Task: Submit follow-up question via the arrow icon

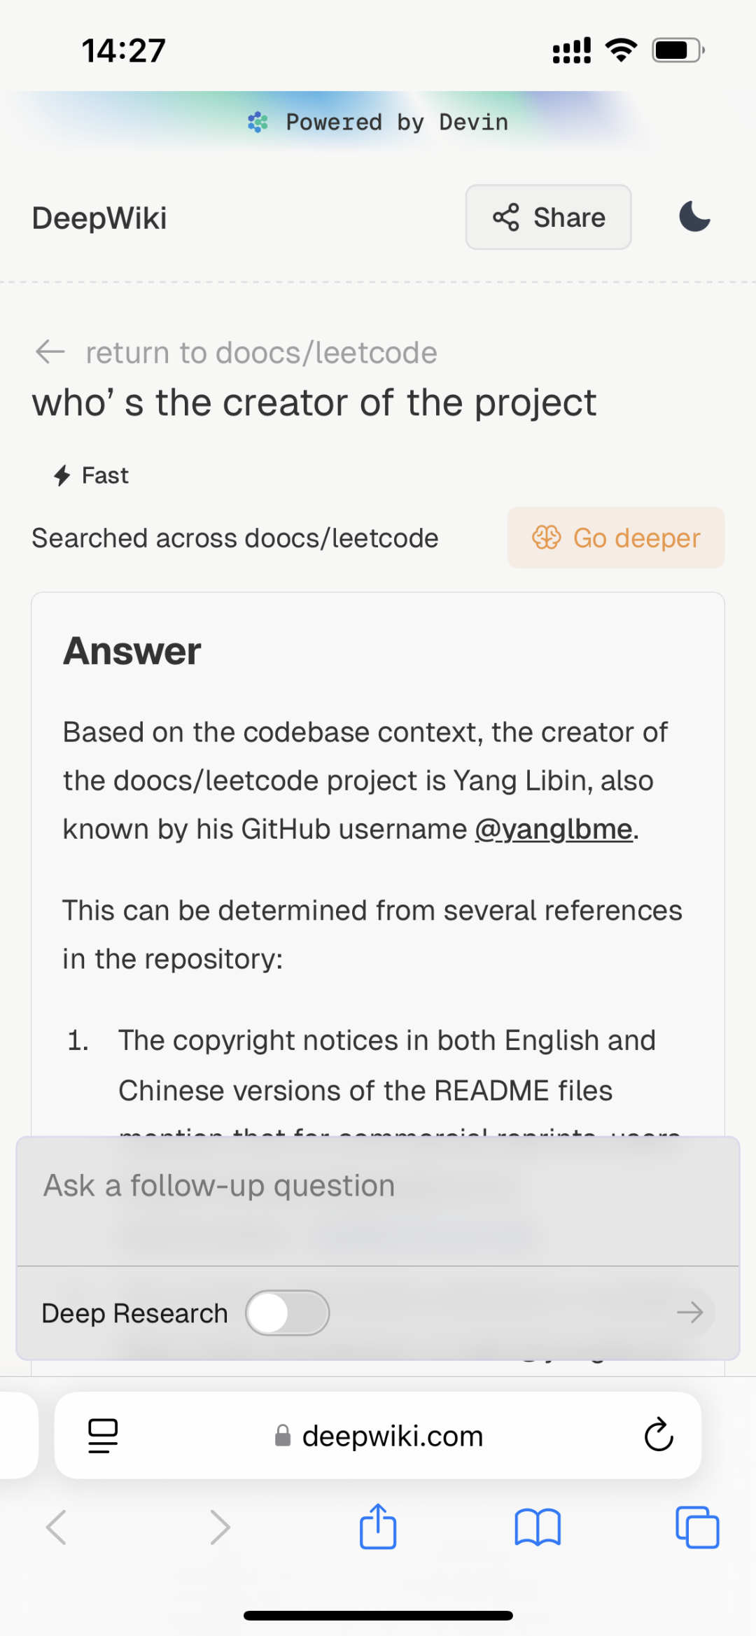Action: [x=692, y=1313]
